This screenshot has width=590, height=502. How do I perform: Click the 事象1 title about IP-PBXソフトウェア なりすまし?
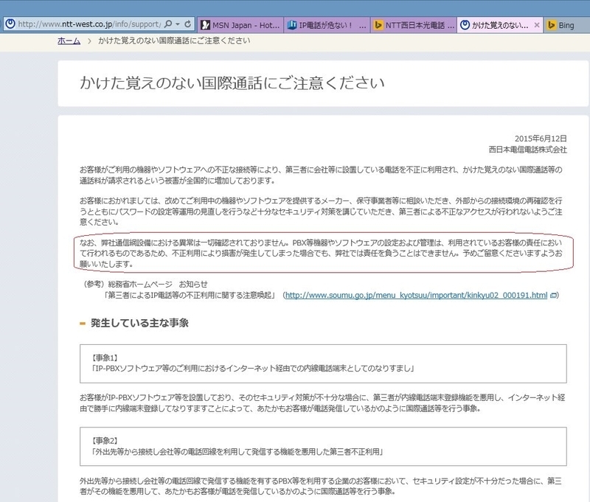coord(253,369)
